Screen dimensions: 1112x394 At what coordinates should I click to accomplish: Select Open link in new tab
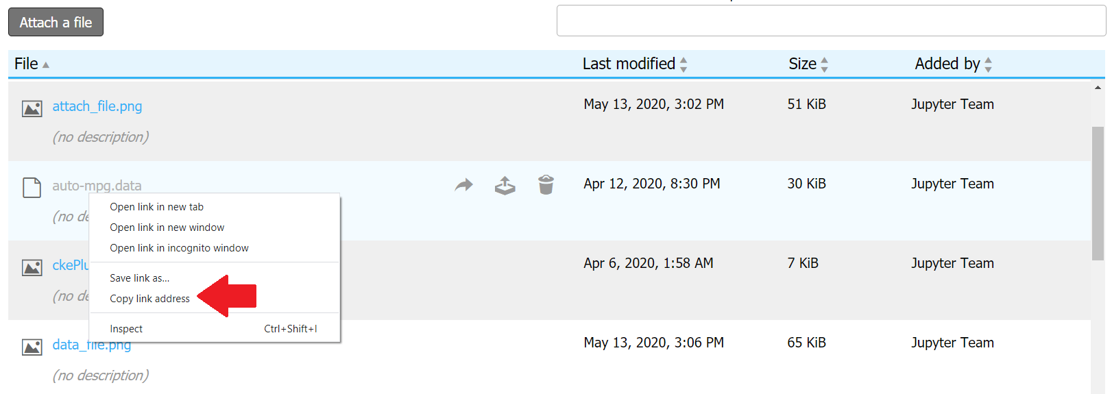click(156, 207)
